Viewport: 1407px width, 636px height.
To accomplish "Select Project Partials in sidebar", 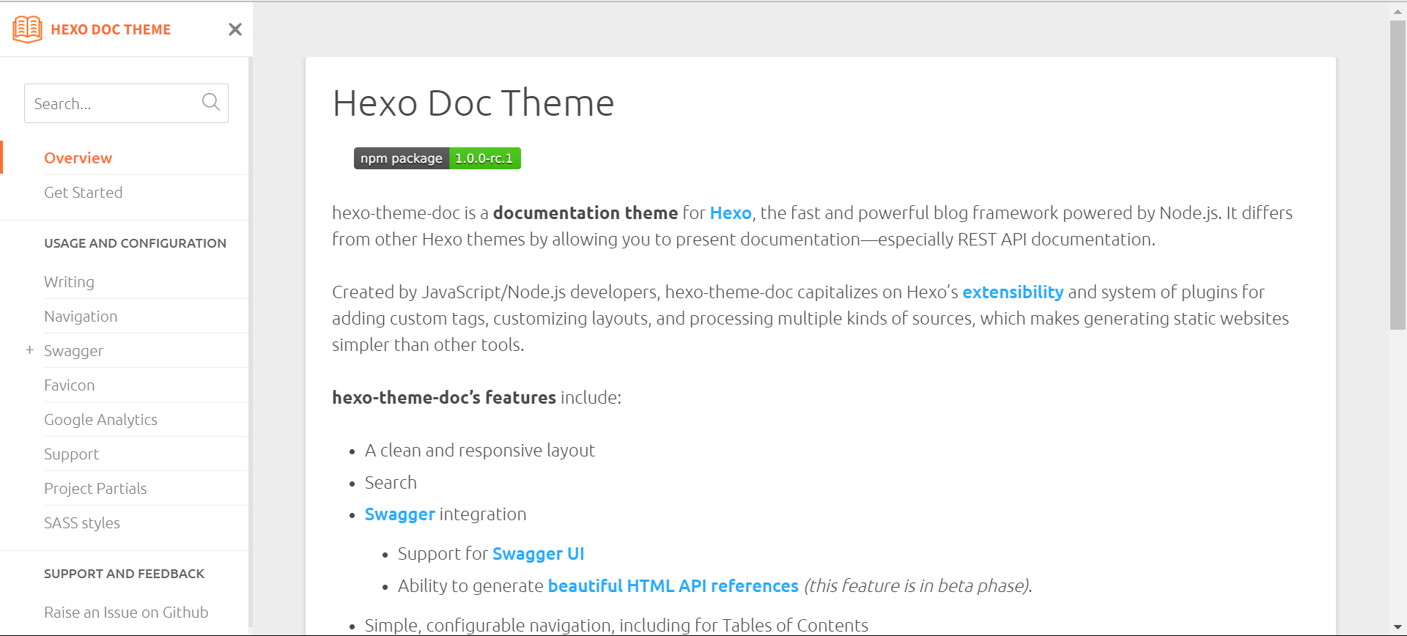I will click(95, 489).
